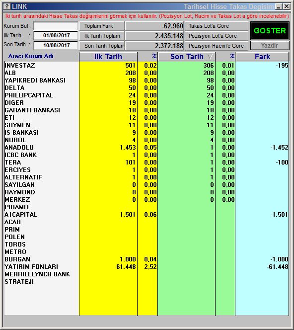This screenshot has width=294, height=330.
Task: Select Pozisyon Lot'a Göre option
Action: [217, 36]
